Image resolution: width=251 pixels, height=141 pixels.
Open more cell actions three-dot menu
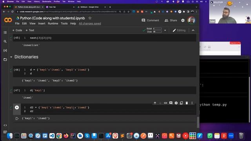192,103
